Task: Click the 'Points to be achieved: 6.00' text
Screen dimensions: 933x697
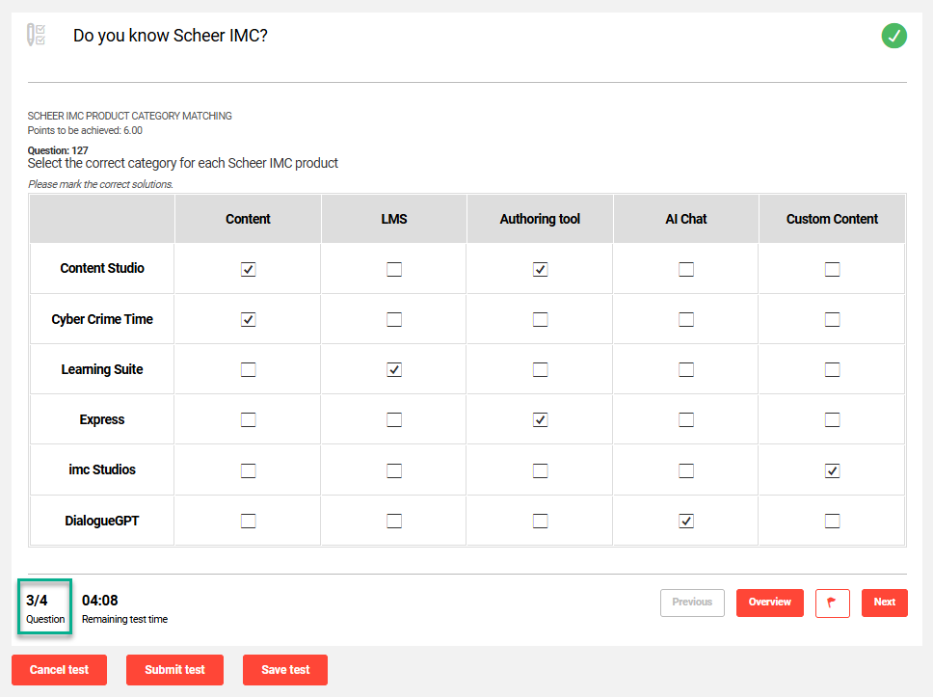Action: click(85, 130)
